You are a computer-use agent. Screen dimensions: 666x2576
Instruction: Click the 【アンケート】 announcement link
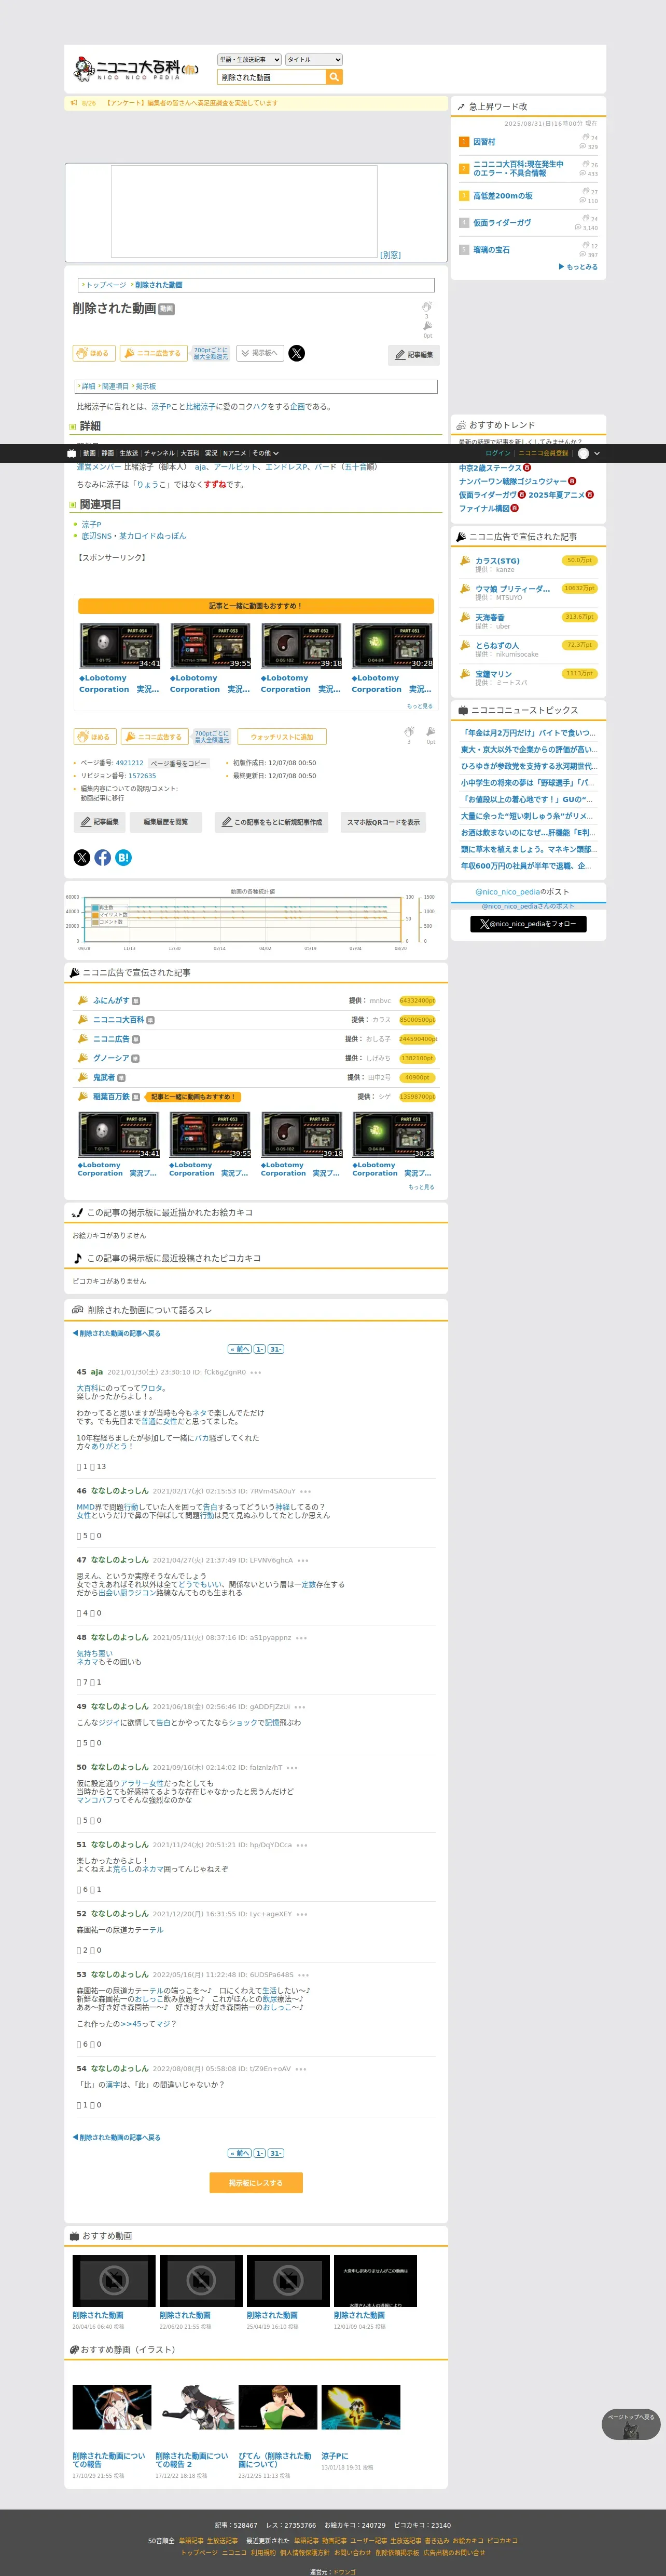(192, 103)
